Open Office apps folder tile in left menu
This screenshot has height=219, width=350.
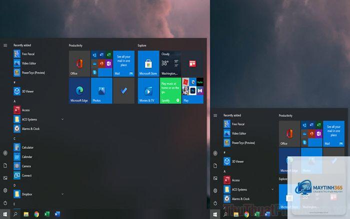(101, 64)
